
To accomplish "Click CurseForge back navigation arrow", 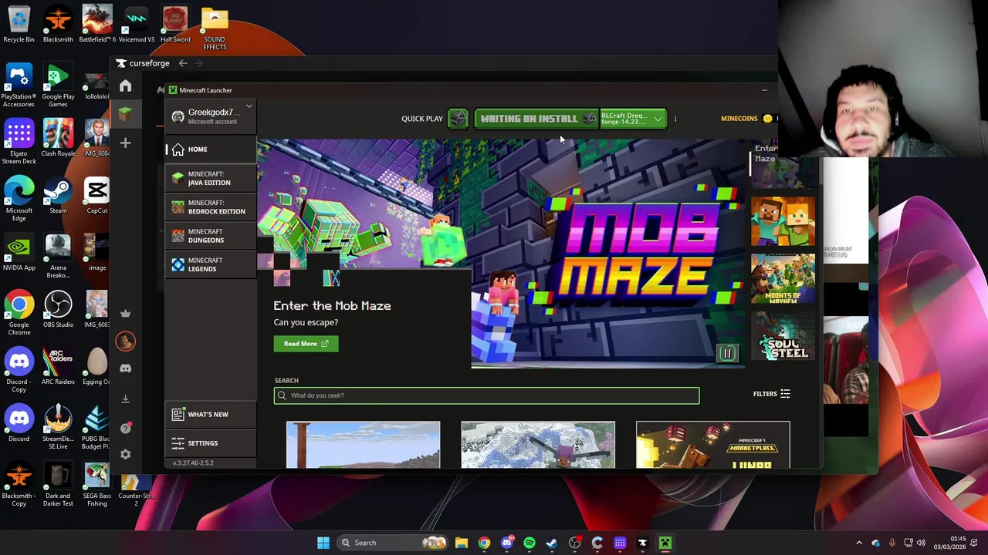I will point(183,63).
